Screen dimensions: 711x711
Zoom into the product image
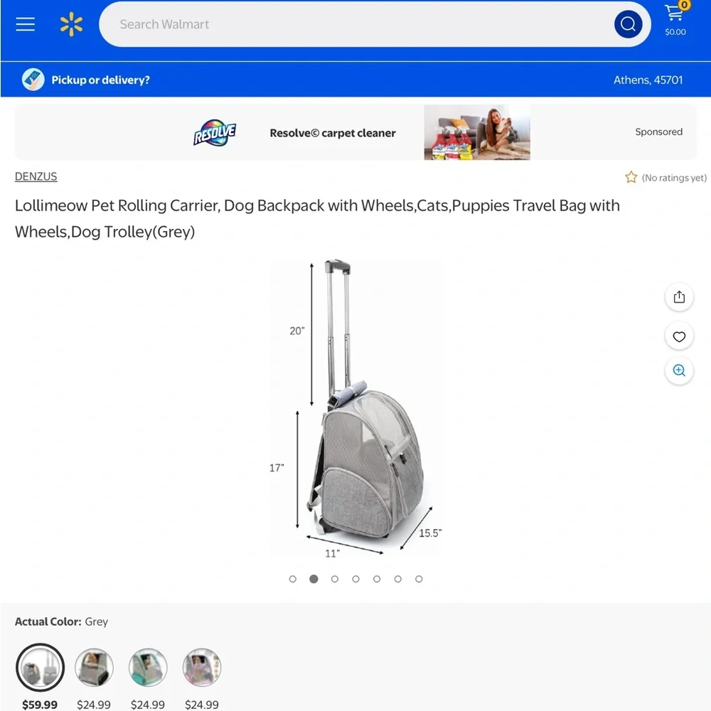pos(679,370)
